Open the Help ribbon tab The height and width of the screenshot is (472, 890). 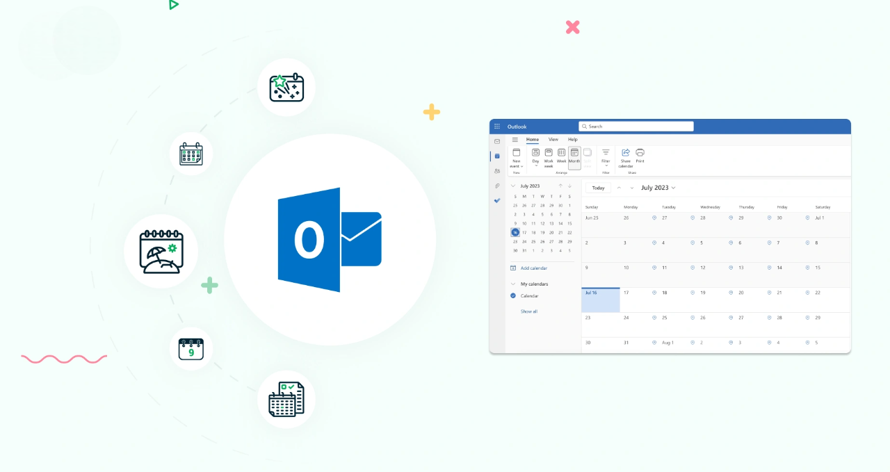tap(573, 140)
